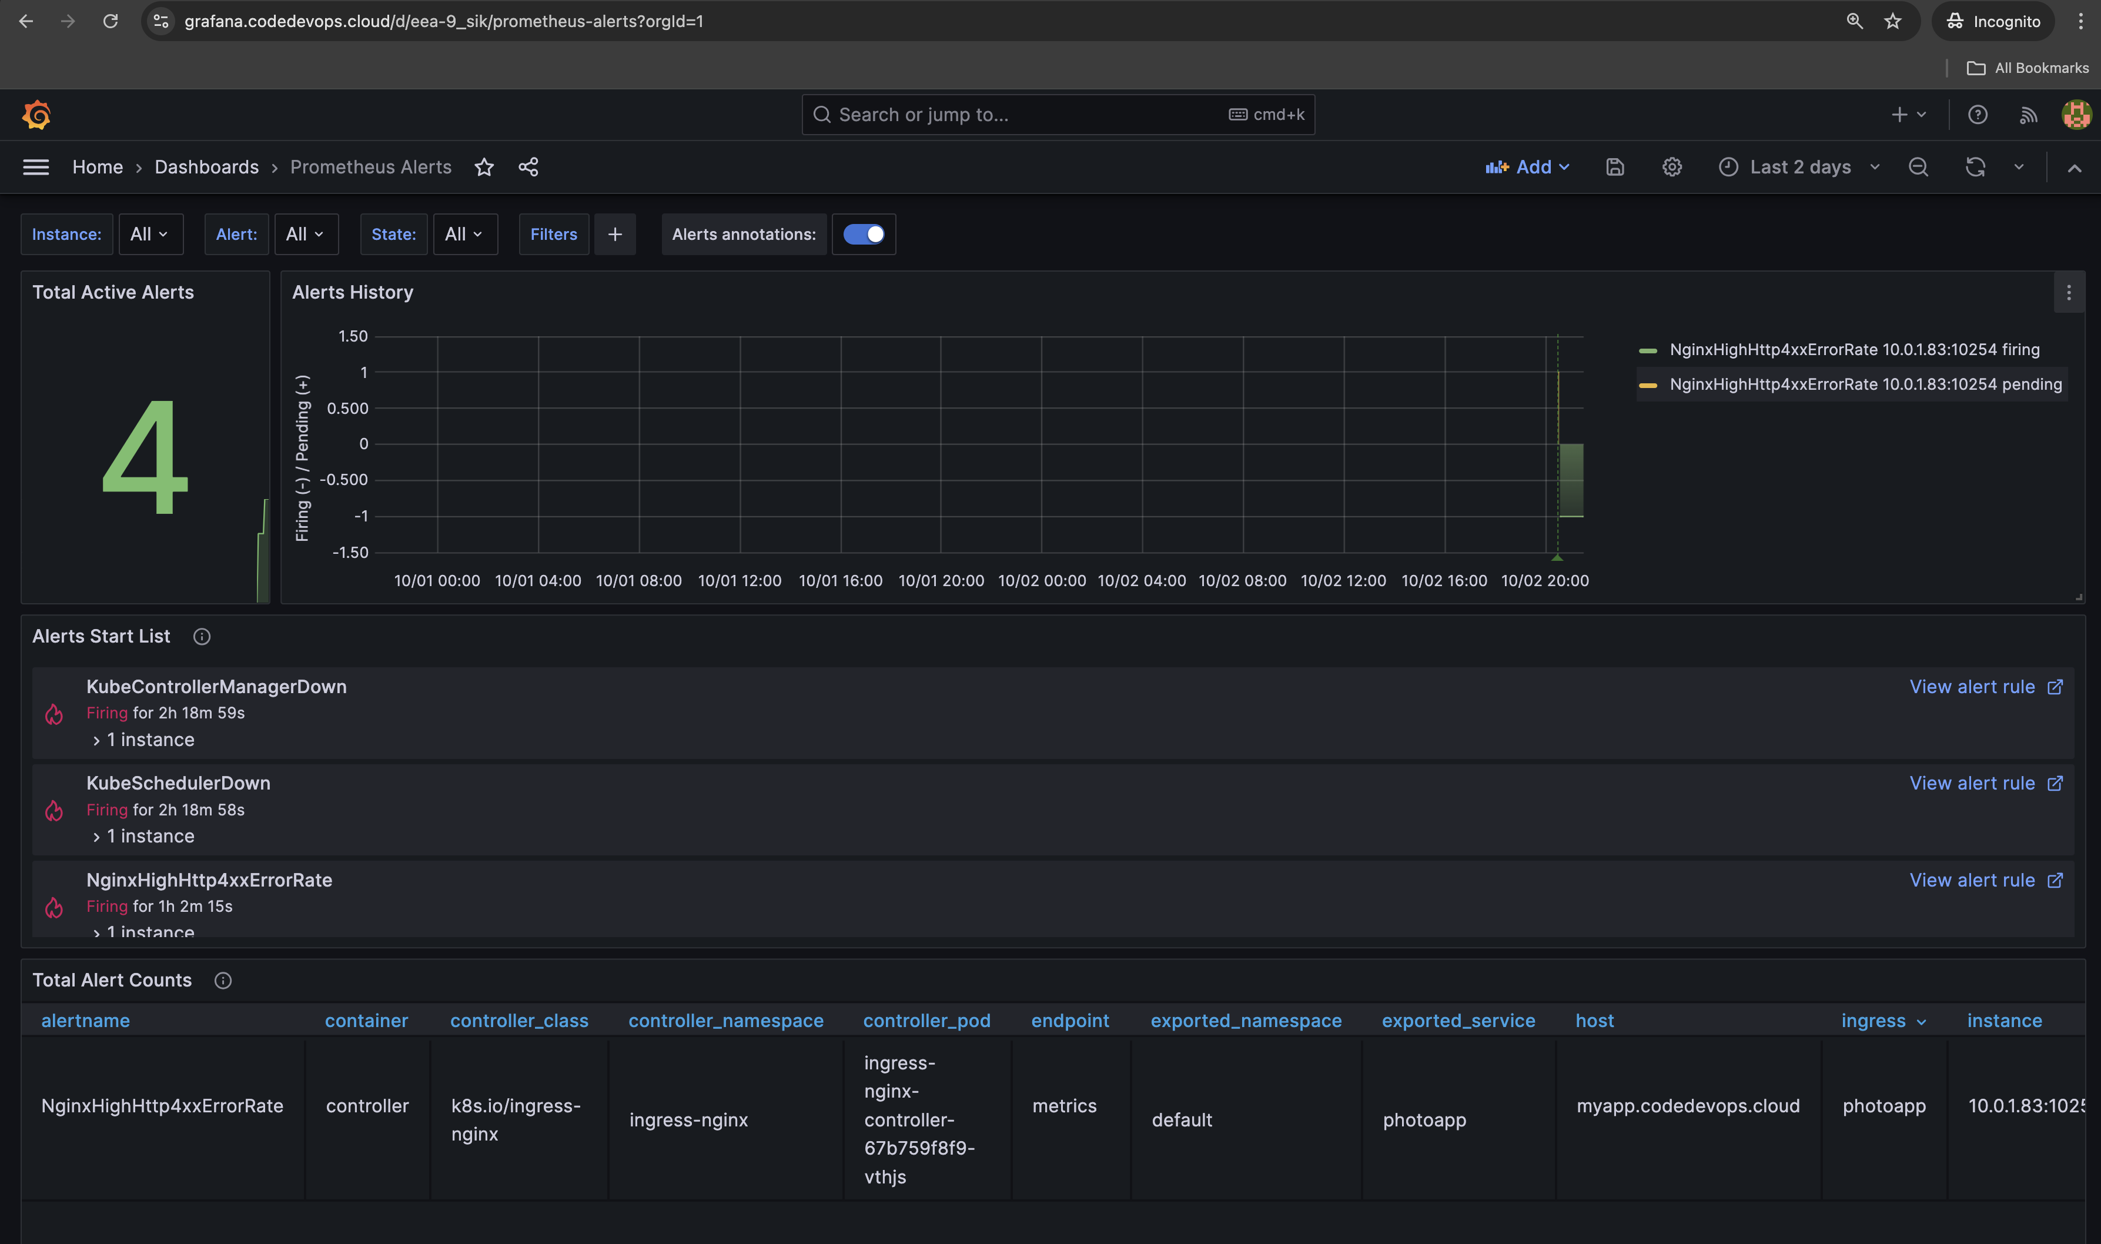This screenshot has width=2101, height=1244.
Task: Sort table by controller_pod column
Action: (x=926, y=1021)
